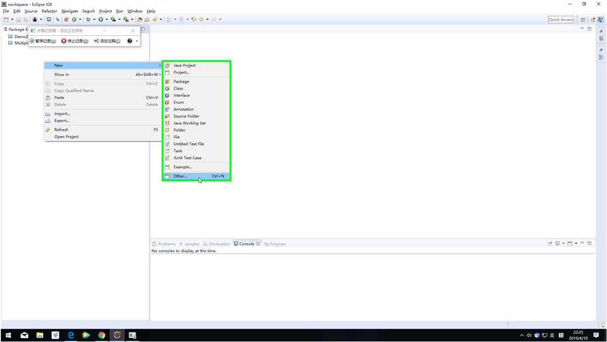Click the Class icon in New submenu
Viewport: 607px width, 342px height.
pos(167,88)
